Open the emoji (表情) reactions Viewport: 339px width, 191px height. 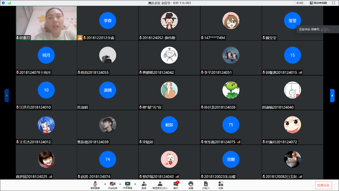(191, 184)
